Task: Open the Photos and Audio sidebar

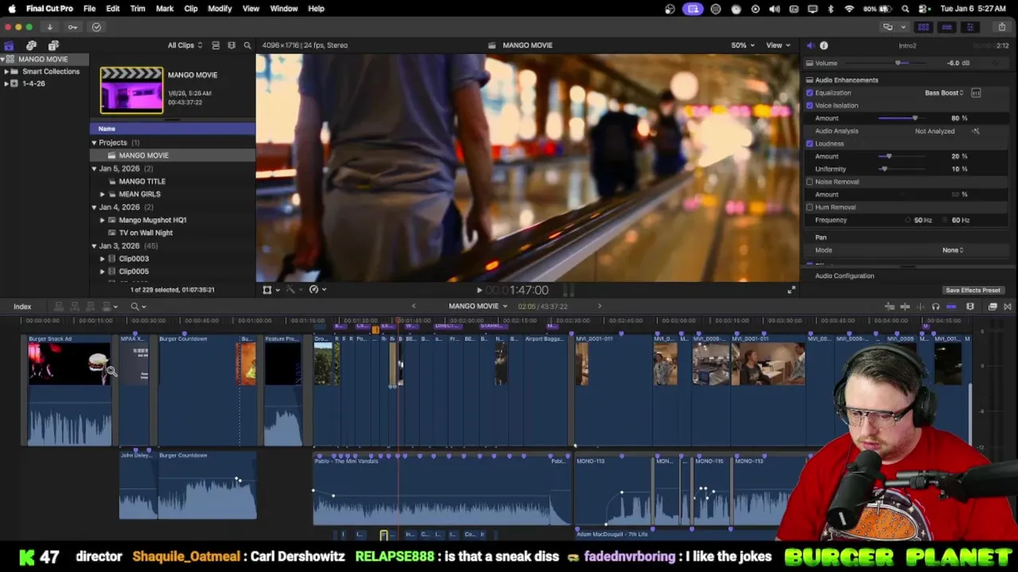Action: tap(31, 45)
